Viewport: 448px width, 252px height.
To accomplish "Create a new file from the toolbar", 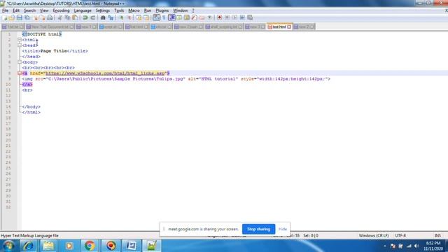I will click(x=5, y=17).
